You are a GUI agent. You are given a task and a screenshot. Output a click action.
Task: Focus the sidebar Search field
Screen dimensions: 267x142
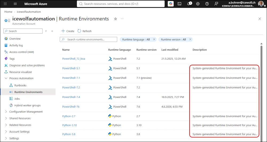pos(23,31)
